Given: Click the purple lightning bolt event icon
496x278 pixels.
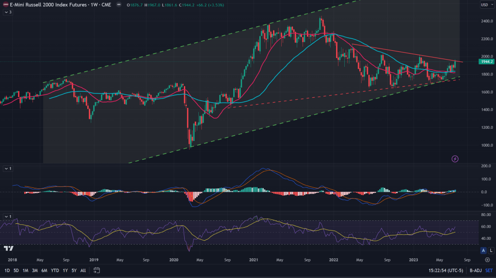Looking at the screenshot, I should click(455, 158).
